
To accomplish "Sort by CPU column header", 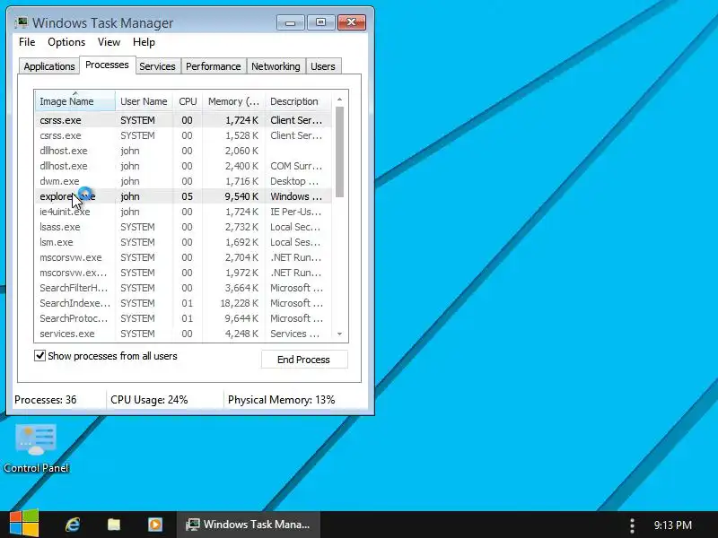I will [188, 101].
